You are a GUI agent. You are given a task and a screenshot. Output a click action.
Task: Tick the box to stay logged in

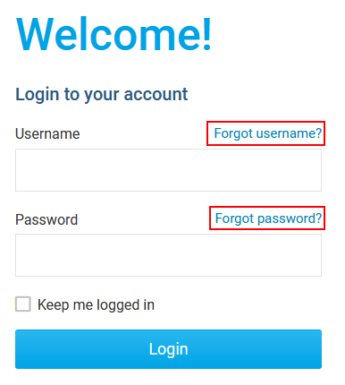pos(23,304)
